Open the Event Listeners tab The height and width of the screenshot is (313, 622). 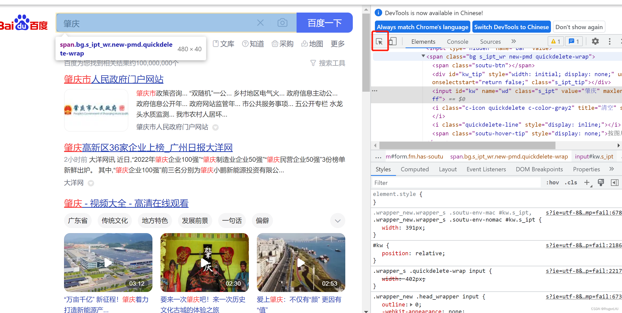486,169
